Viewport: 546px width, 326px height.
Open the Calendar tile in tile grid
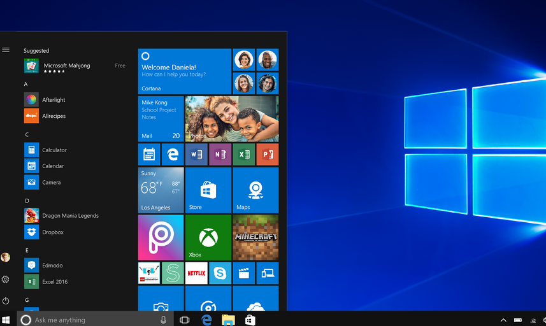149,154
